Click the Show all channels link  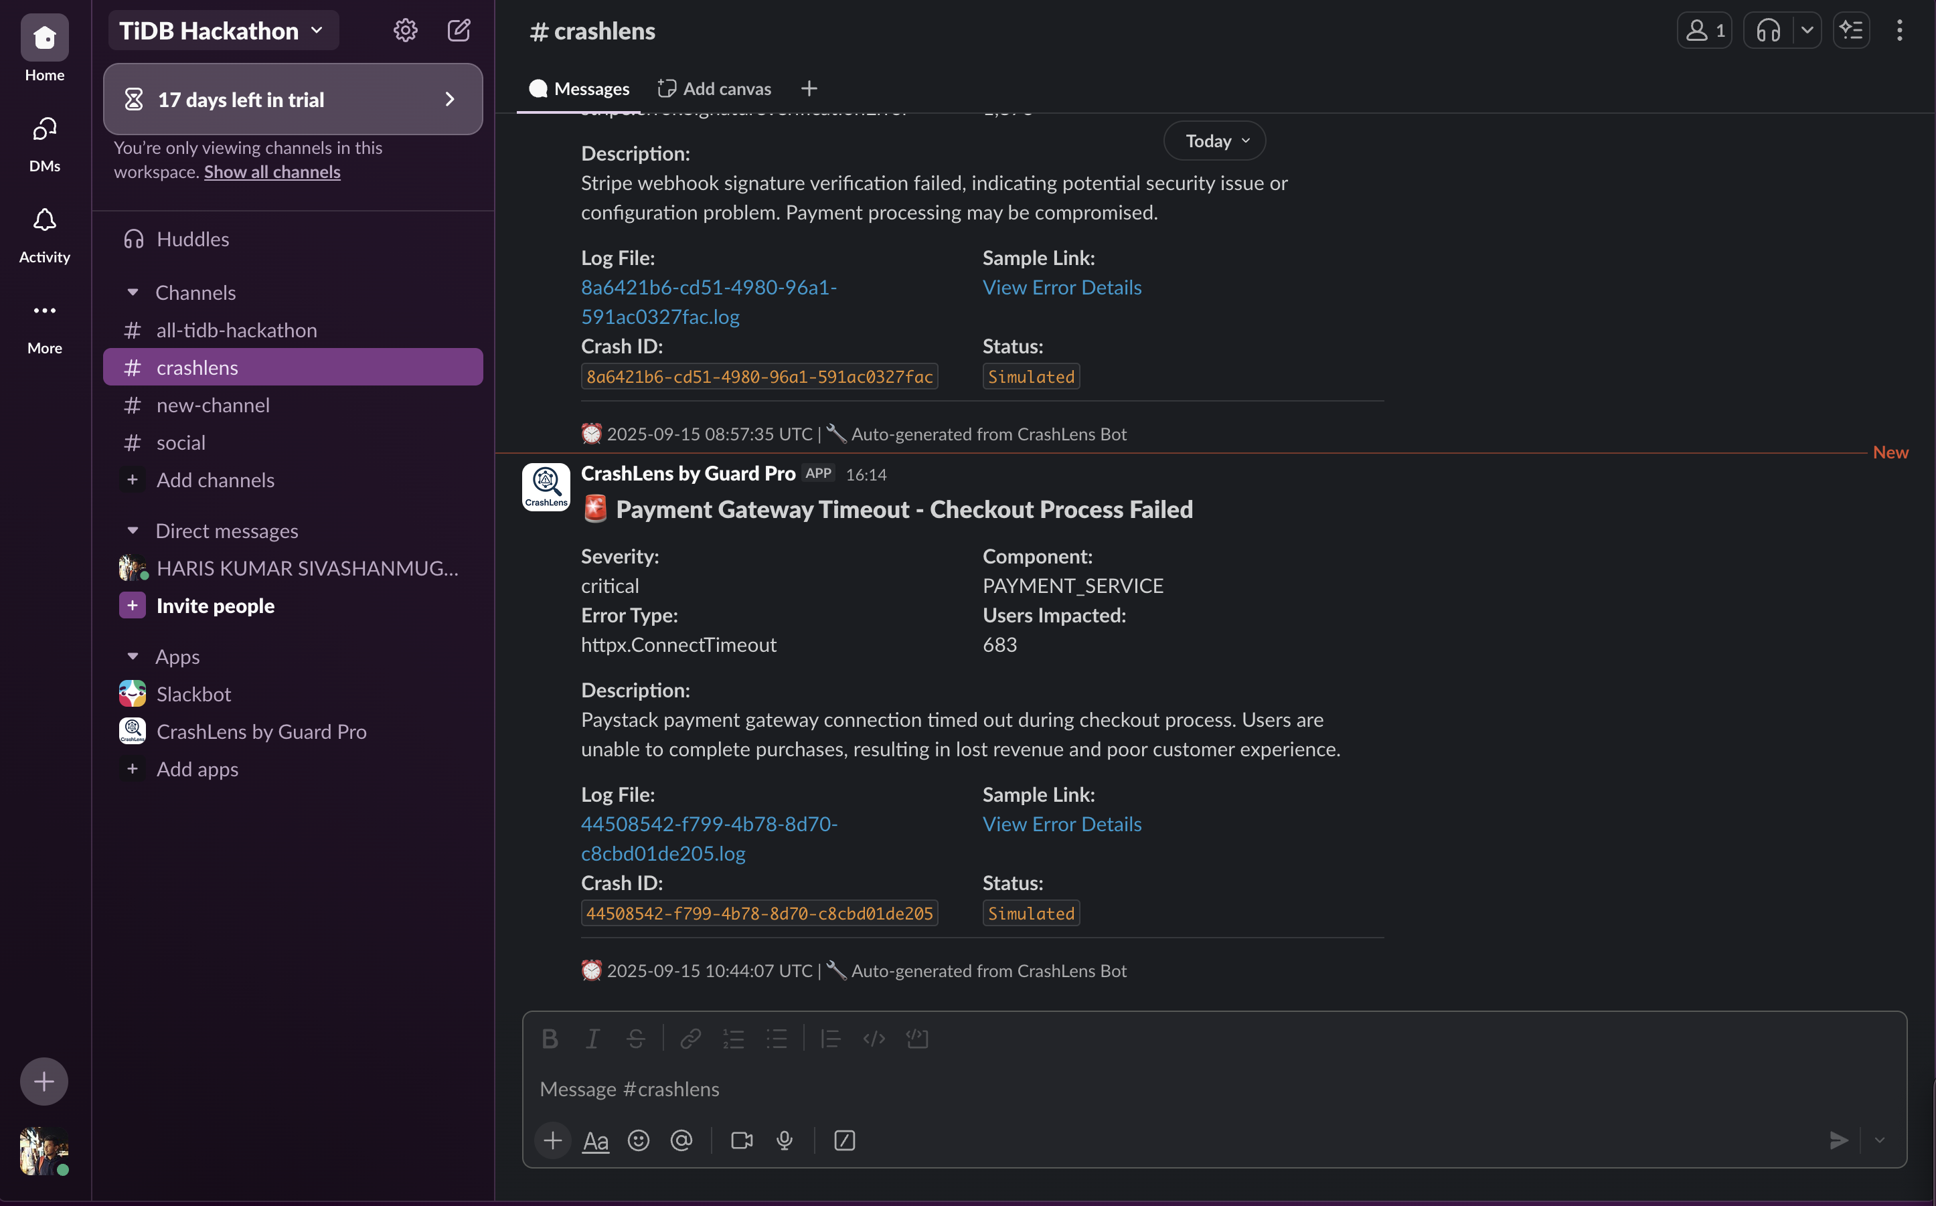[x=272, y=172]
